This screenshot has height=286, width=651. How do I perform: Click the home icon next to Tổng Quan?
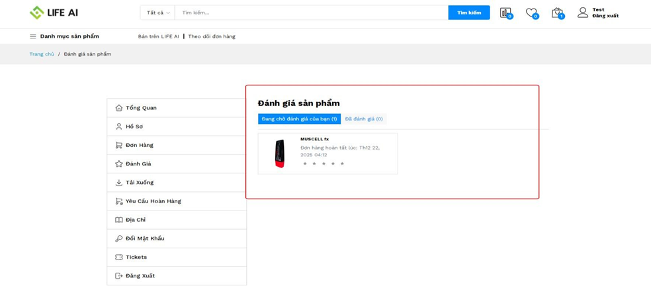(x=119, y=108)
